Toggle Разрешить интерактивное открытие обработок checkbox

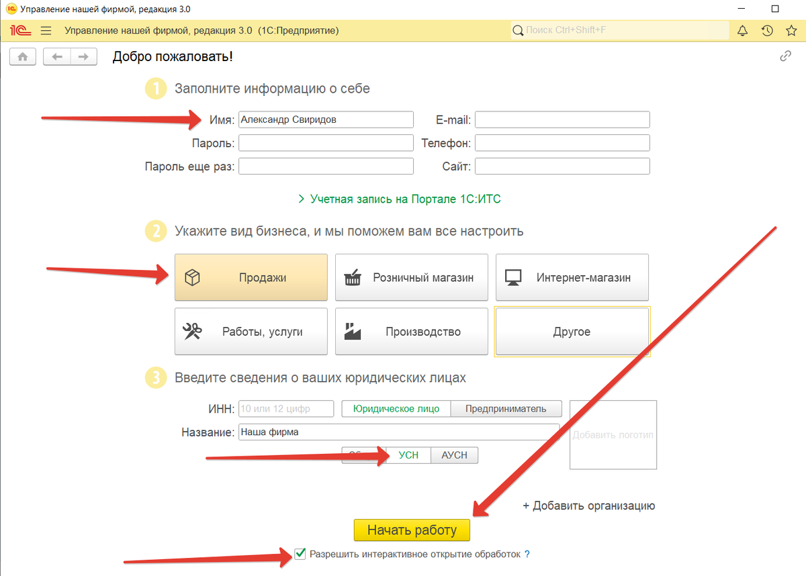301,555
